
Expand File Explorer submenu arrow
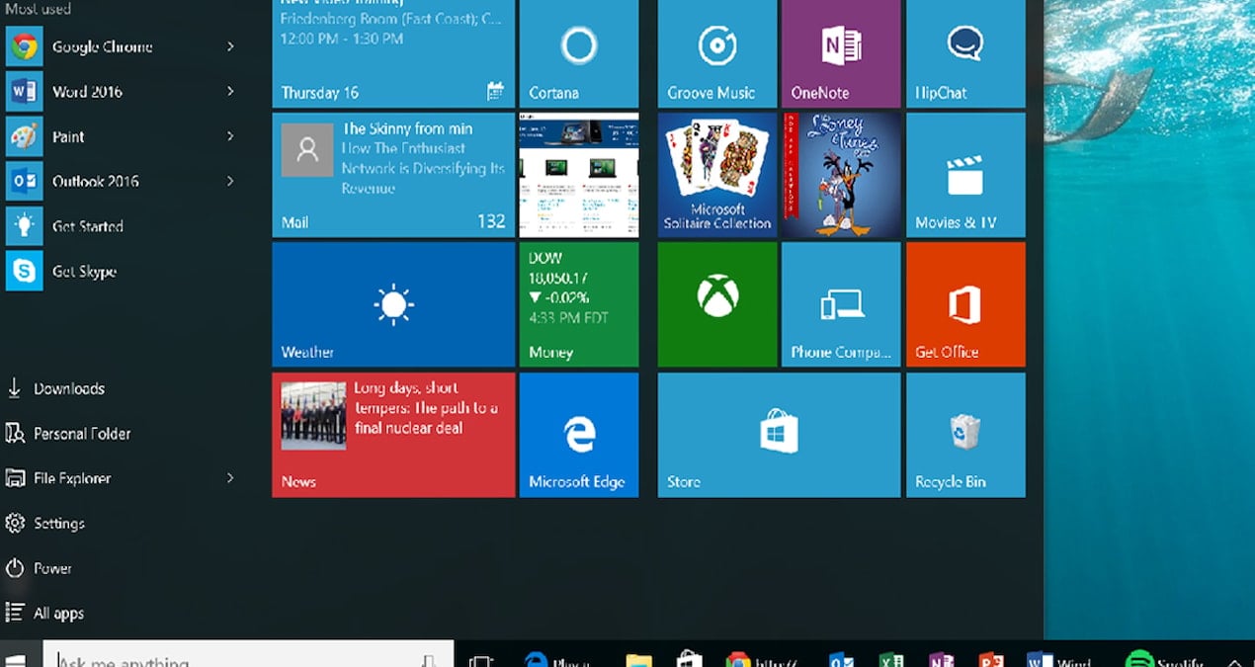pos(230,478)
